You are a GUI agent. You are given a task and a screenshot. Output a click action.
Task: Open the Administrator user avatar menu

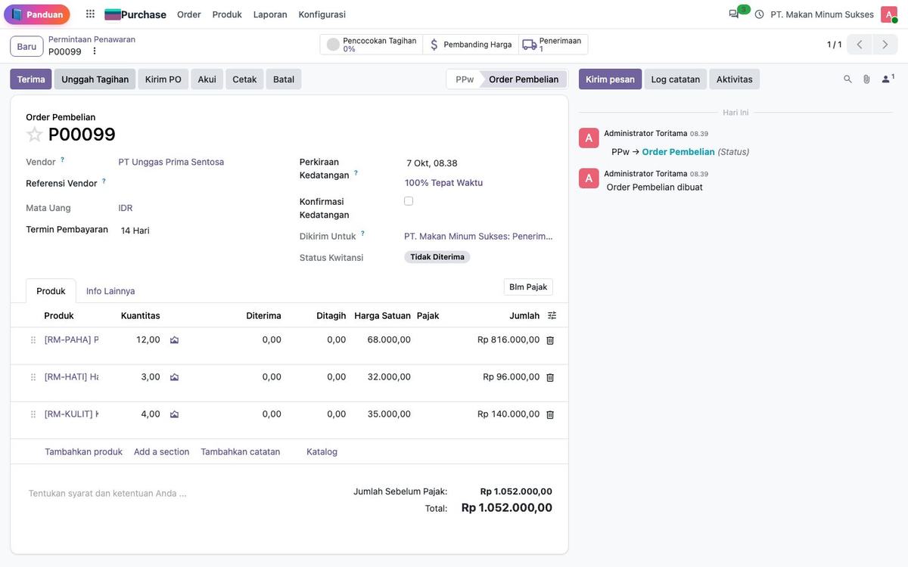[888, 14]
